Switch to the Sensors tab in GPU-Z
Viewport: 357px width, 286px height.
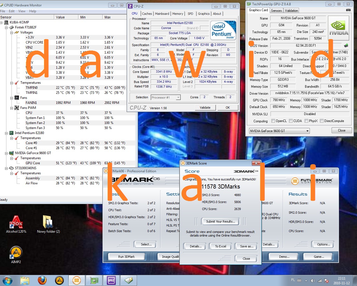[x=276, y=11]
